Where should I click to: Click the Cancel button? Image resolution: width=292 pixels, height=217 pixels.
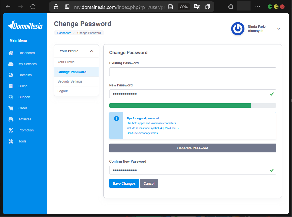coord(149,183)
